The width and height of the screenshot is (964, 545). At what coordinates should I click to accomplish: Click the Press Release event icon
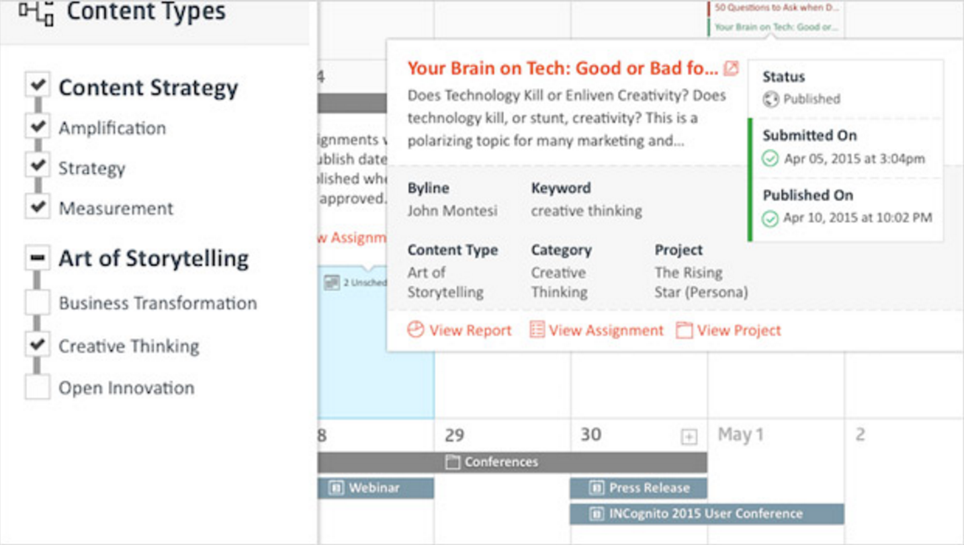coord(596,488)
